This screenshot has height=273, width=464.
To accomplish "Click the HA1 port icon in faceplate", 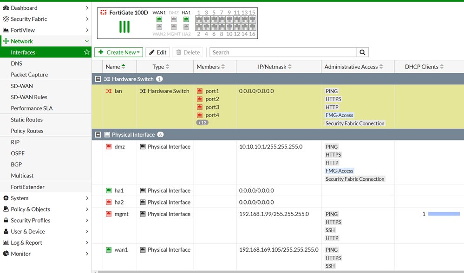I will pos(186,19).
